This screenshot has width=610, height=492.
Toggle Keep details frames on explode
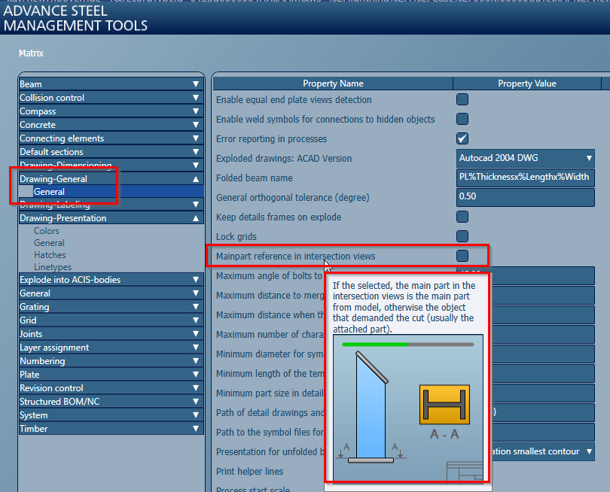click(x=462, y=216)
